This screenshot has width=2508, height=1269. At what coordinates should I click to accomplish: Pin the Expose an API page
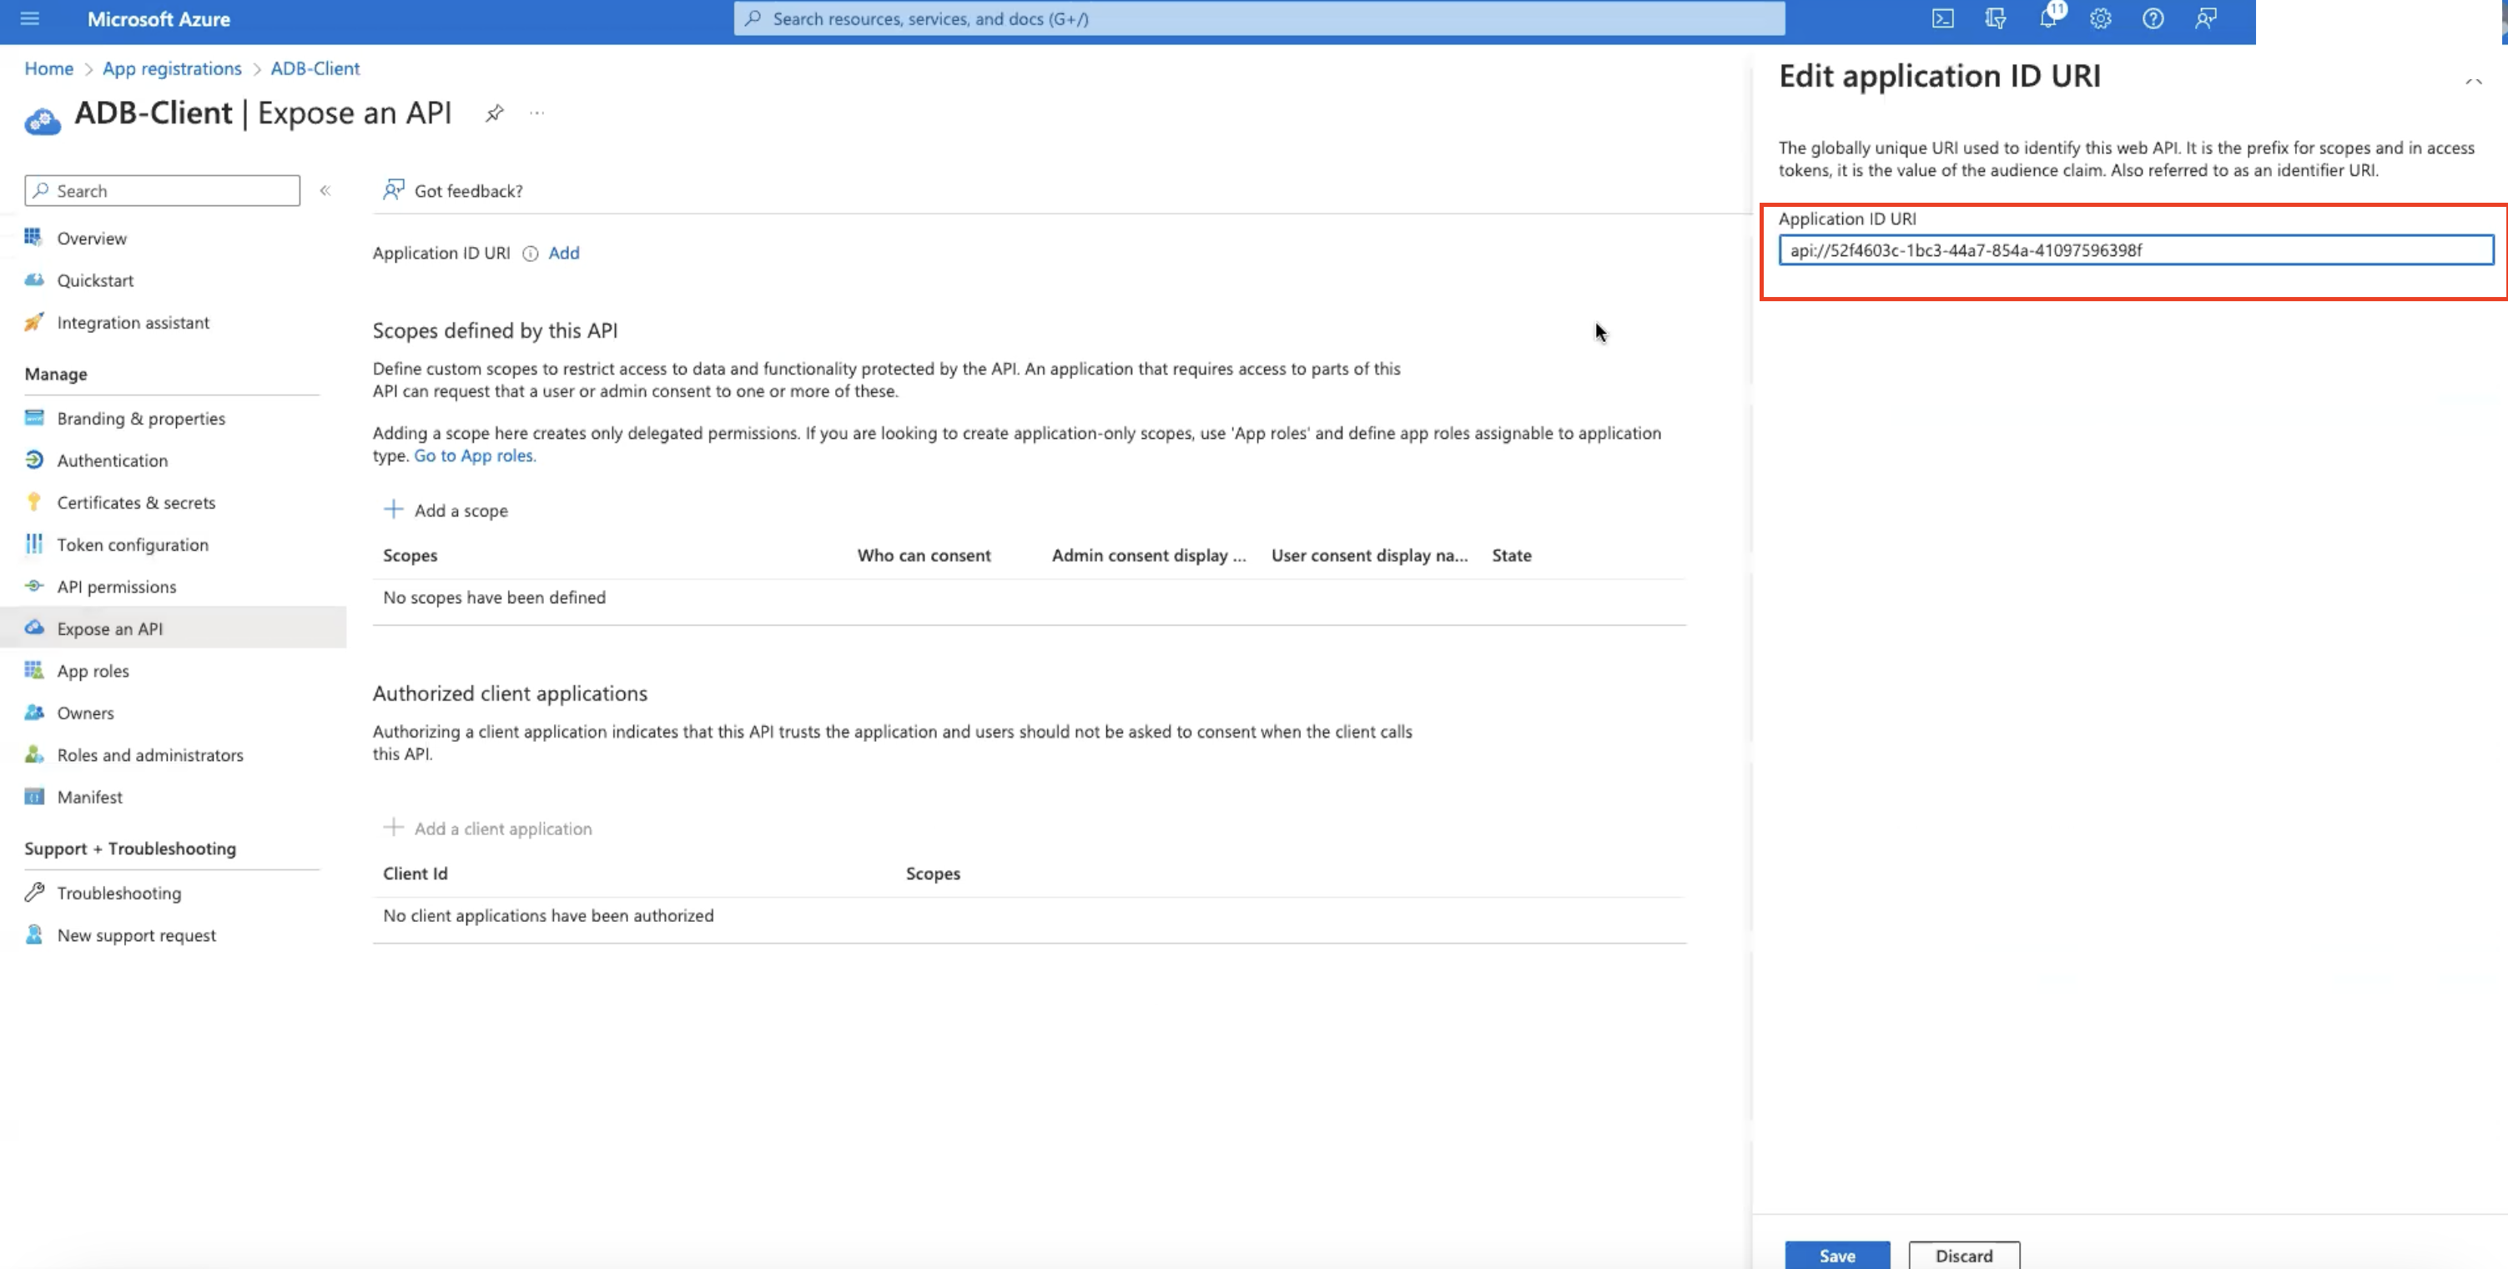pyautogui.click(x=494, y=112)
